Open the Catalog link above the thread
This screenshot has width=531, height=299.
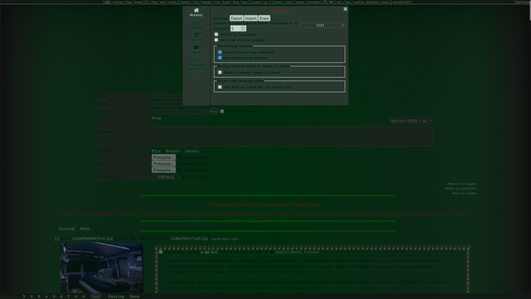(x=67, y=229)
